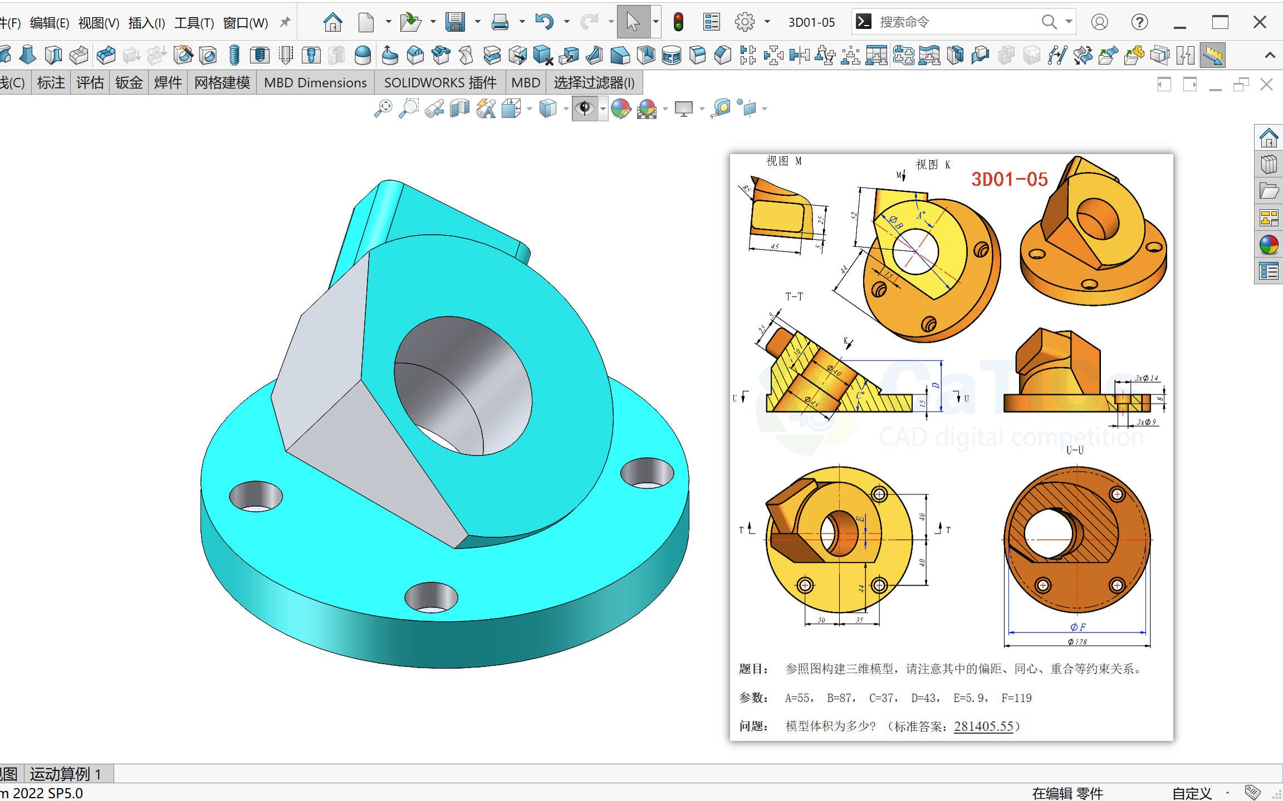Click Zoom to Fit magnifier icon

point(383,108)
